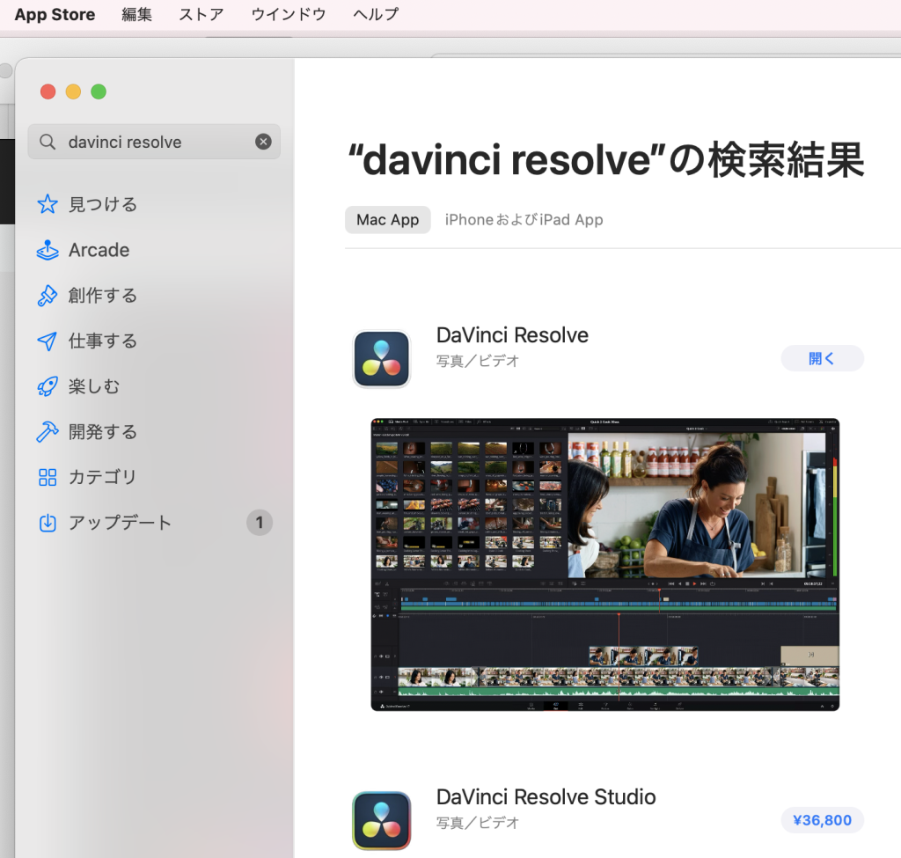Image resolution: width=901 pixels, height=858 pixels.
Task: Click the DaVinci Resolve Studio app icon
Action: pos(381,820)
